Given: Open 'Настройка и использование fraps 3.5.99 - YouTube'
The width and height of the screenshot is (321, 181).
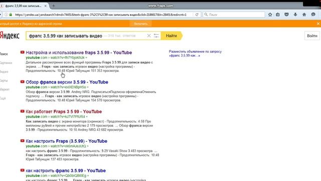Looking at the screenshot, I should (79, 52).
